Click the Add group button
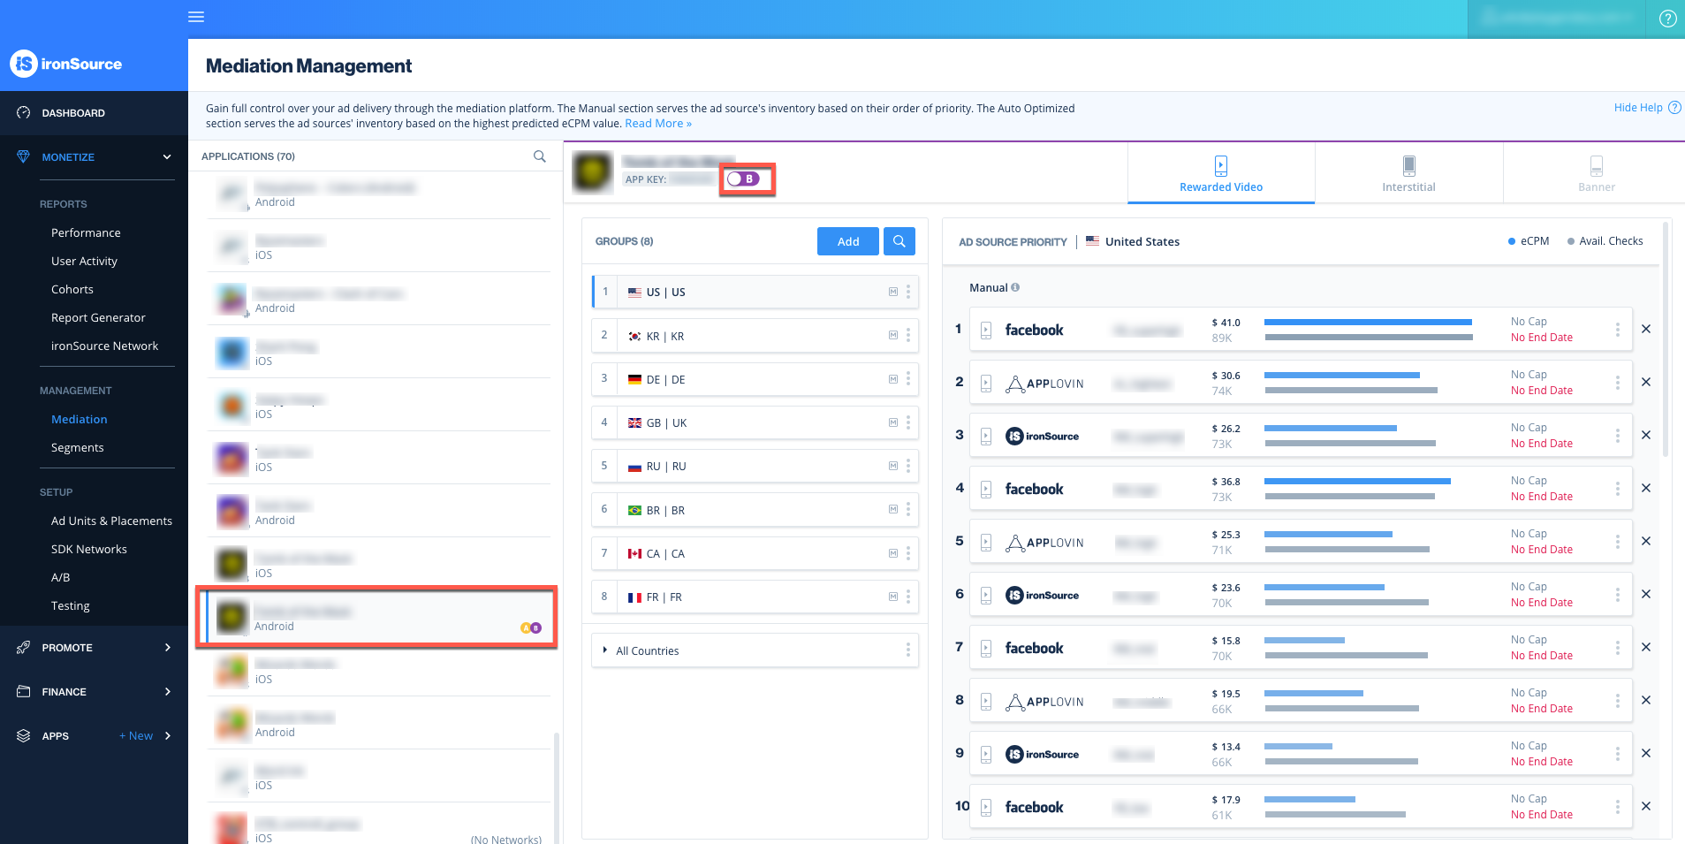The image size is (1685, 844). click(x=847, y=241)
